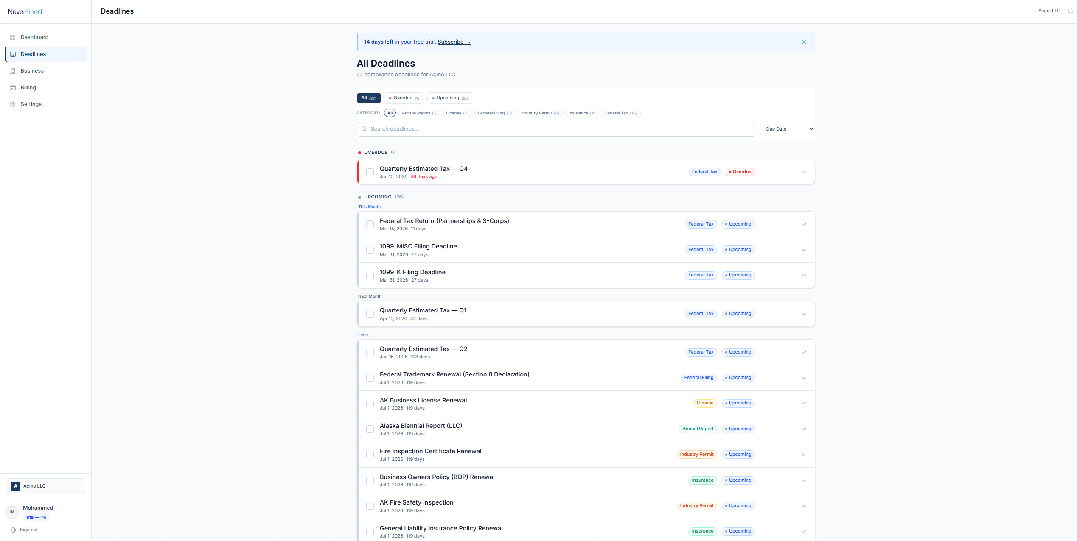Viewport: 1077px width, 541px height.
Task: Open notifications bell icon at top right
Action: tap(1070, 11)
